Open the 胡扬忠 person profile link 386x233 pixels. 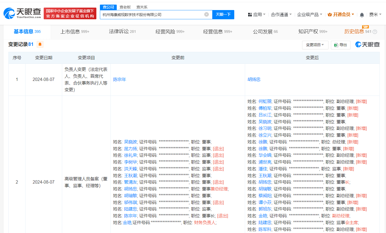coord(254,79)
